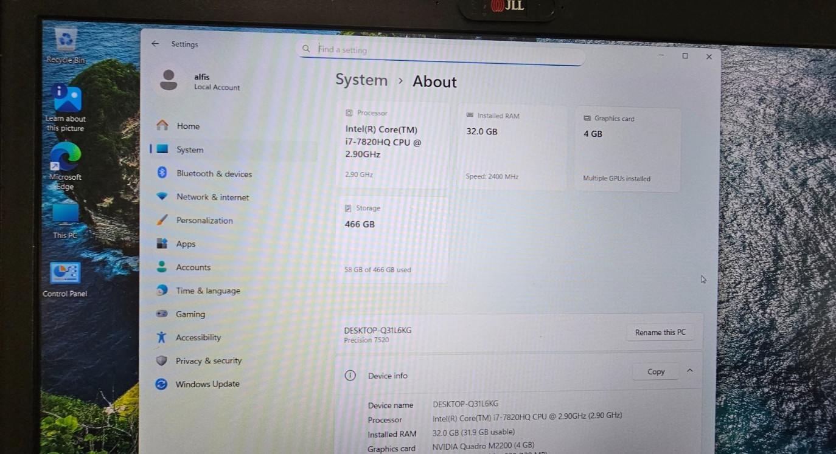The height and width of the screenshot is (454, 836).
Task: Click System in the breadcrumb
Action: pyautogui.click(x=361, y=80)
